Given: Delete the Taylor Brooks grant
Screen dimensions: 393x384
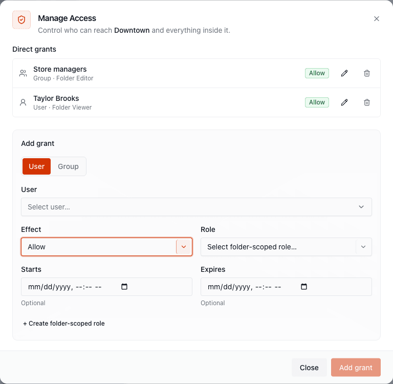Looking at the screenshot, I should 367,102.
